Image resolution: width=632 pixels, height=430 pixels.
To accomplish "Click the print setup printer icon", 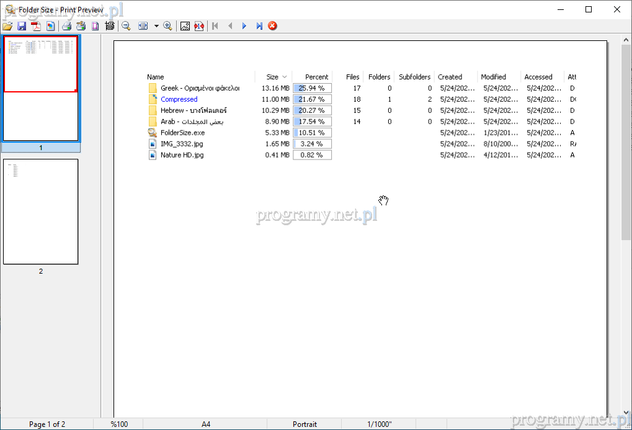I will click(x=81, y=26).
